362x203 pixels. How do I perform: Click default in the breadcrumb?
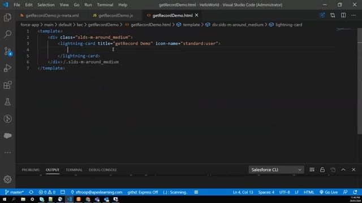pos(65,25)
